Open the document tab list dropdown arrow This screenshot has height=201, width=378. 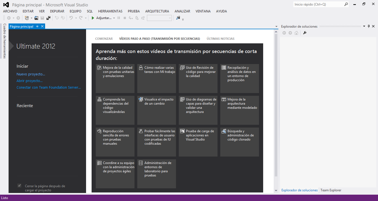pyautogui.click(x=276, y=27)
